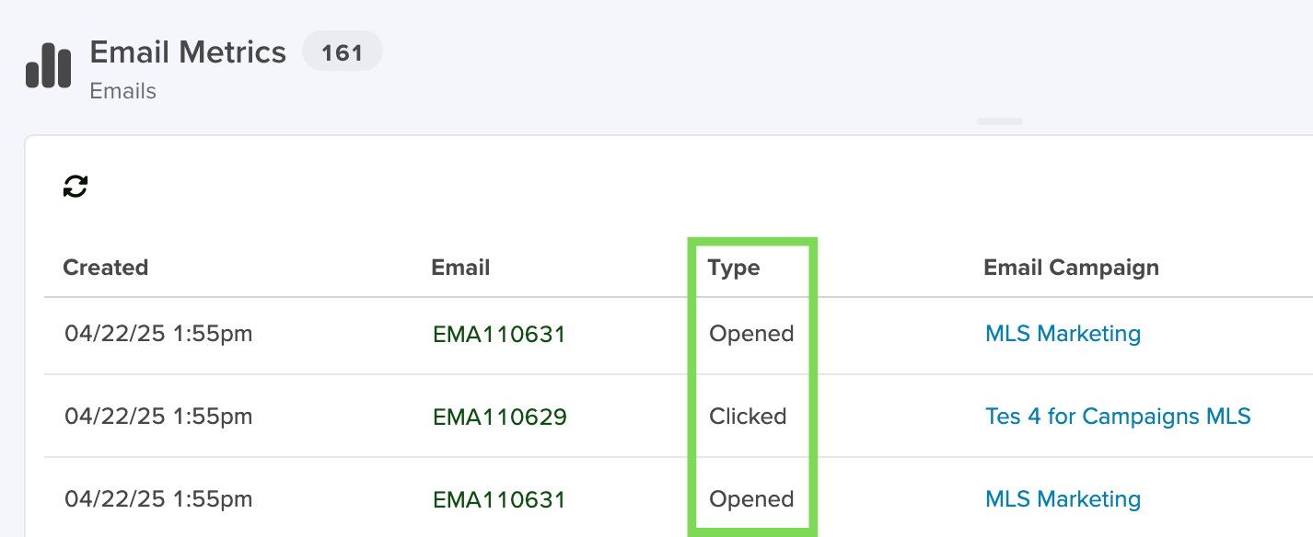This screenshot has height=537, width=1313.
Task: Click the Email Metrics page heading
Action: pos(188,52)
